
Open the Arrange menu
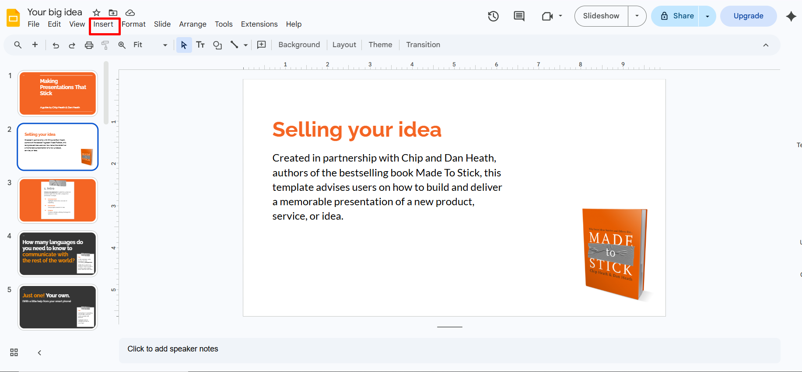coord(193,24)
